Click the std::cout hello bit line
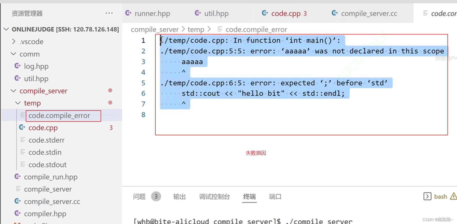Viewport: 457px width, 224px height. tap(263, 93)
